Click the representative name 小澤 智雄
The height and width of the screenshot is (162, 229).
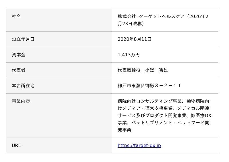[156, 70]
